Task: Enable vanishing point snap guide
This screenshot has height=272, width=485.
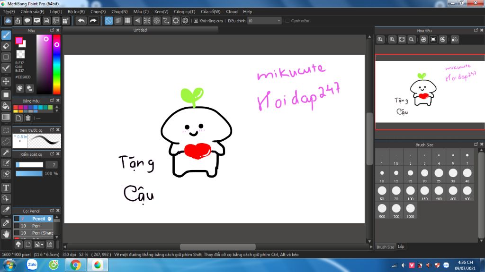Action: pos(137,21)
